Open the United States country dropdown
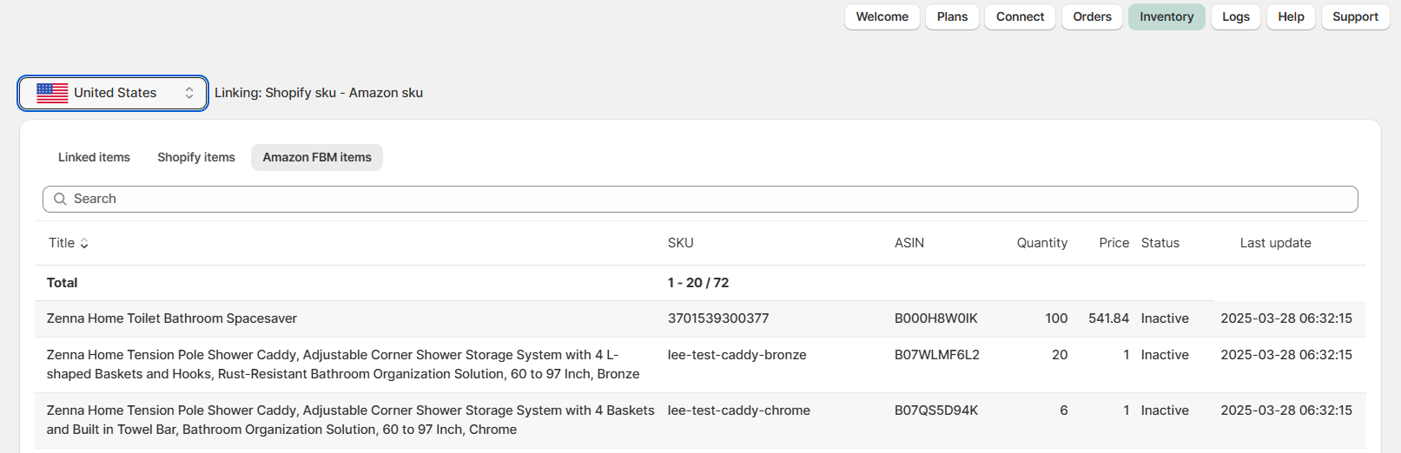The height and width of the screenshot is (453, 1401). point(115,93)
